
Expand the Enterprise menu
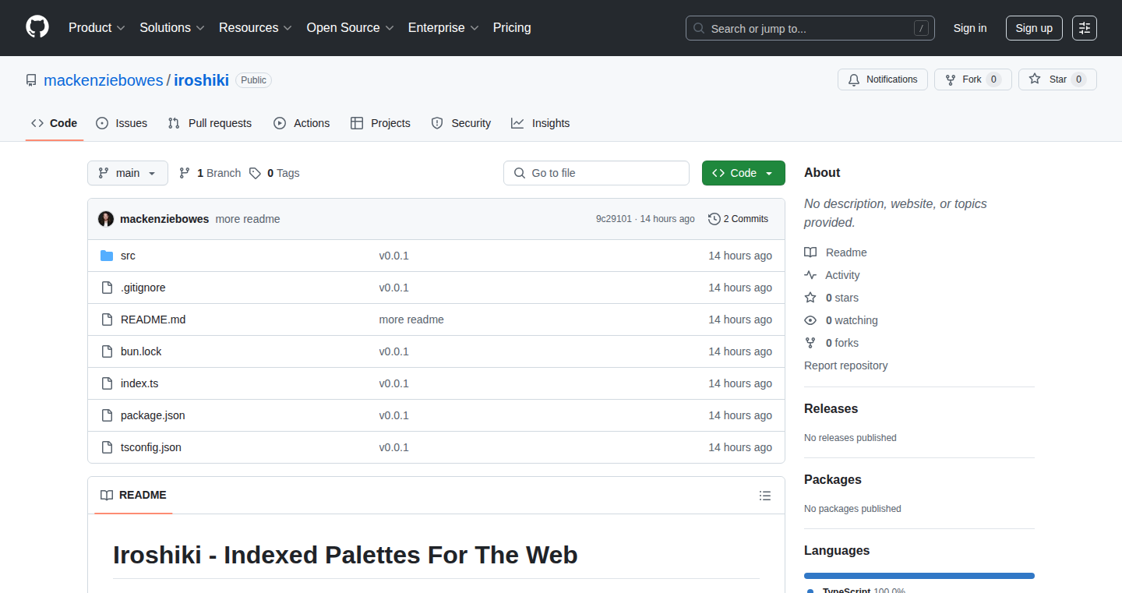[444, 28]
